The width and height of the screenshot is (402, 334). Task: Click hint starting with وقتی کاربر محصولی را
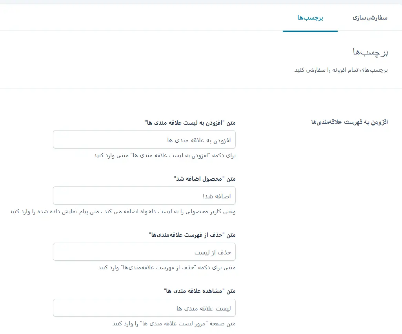click(x=122, y=212)
